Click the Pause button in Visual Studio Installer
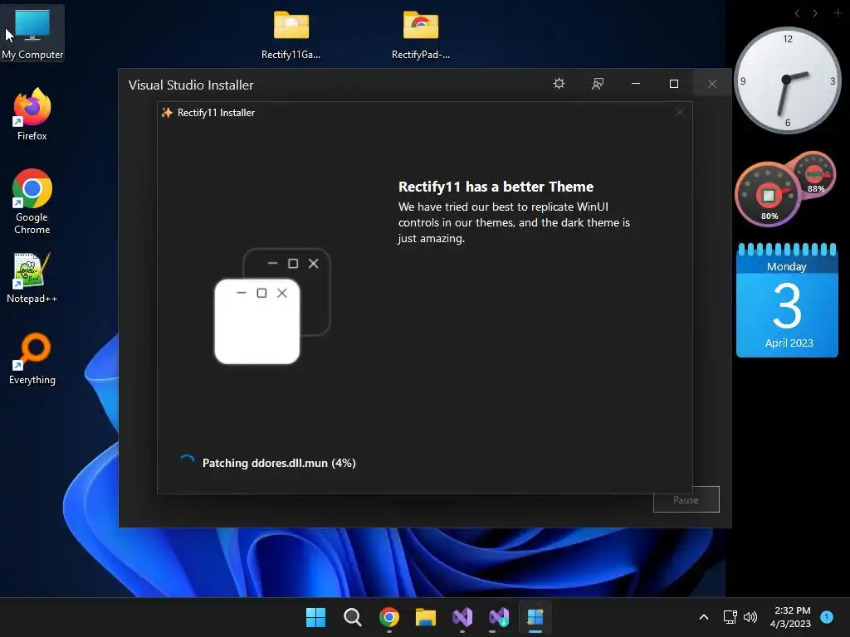Image resolution: width=850 pixels, height=637 pixels. point(686,499)
